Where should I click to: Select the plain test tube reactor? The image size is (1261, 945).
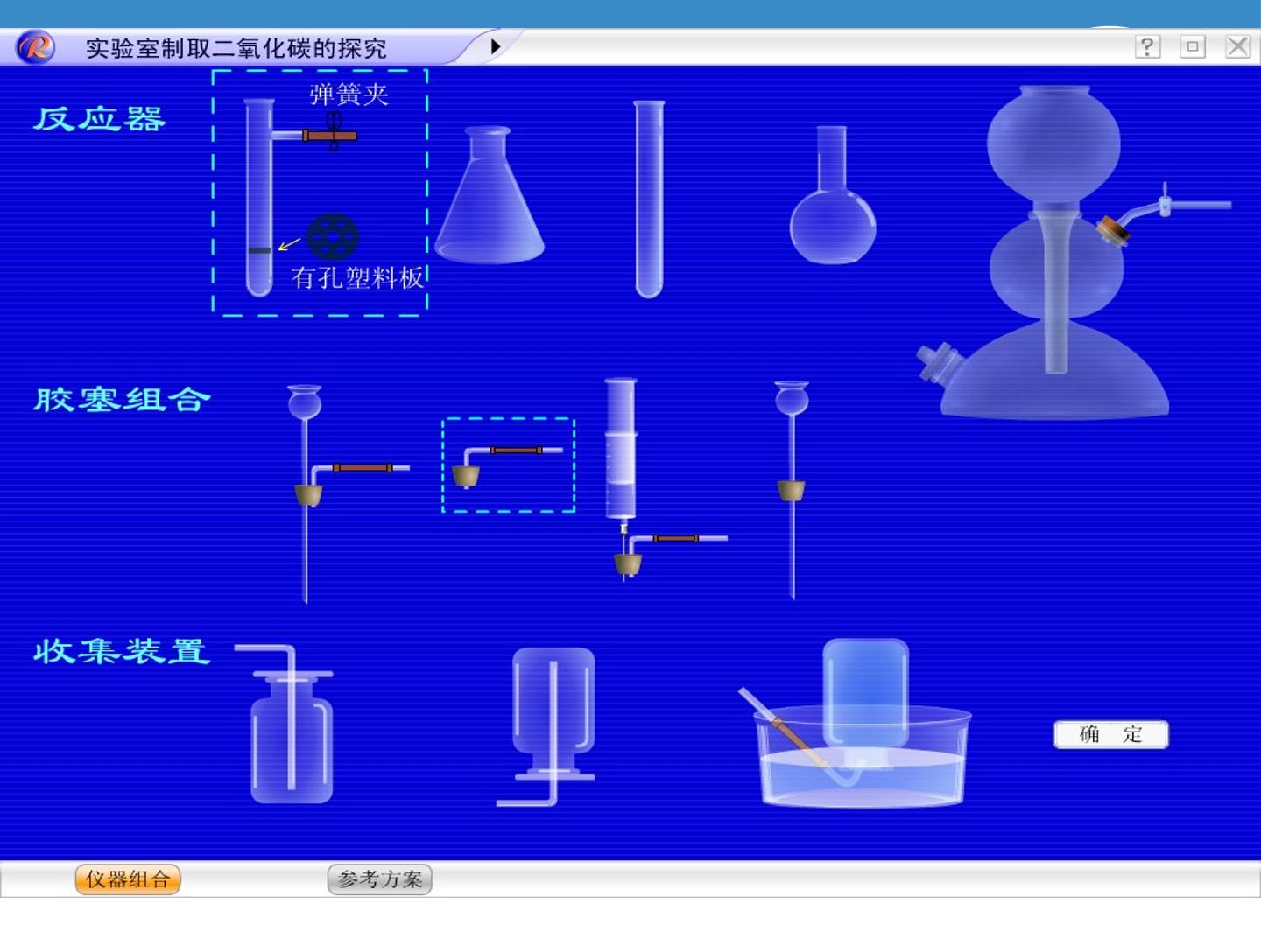coord(649,199)
